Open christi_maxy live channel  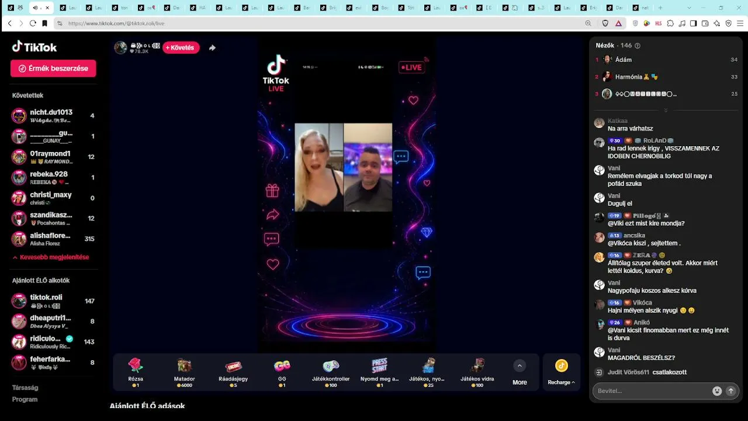pyautogui.click(x=54, y=198)
